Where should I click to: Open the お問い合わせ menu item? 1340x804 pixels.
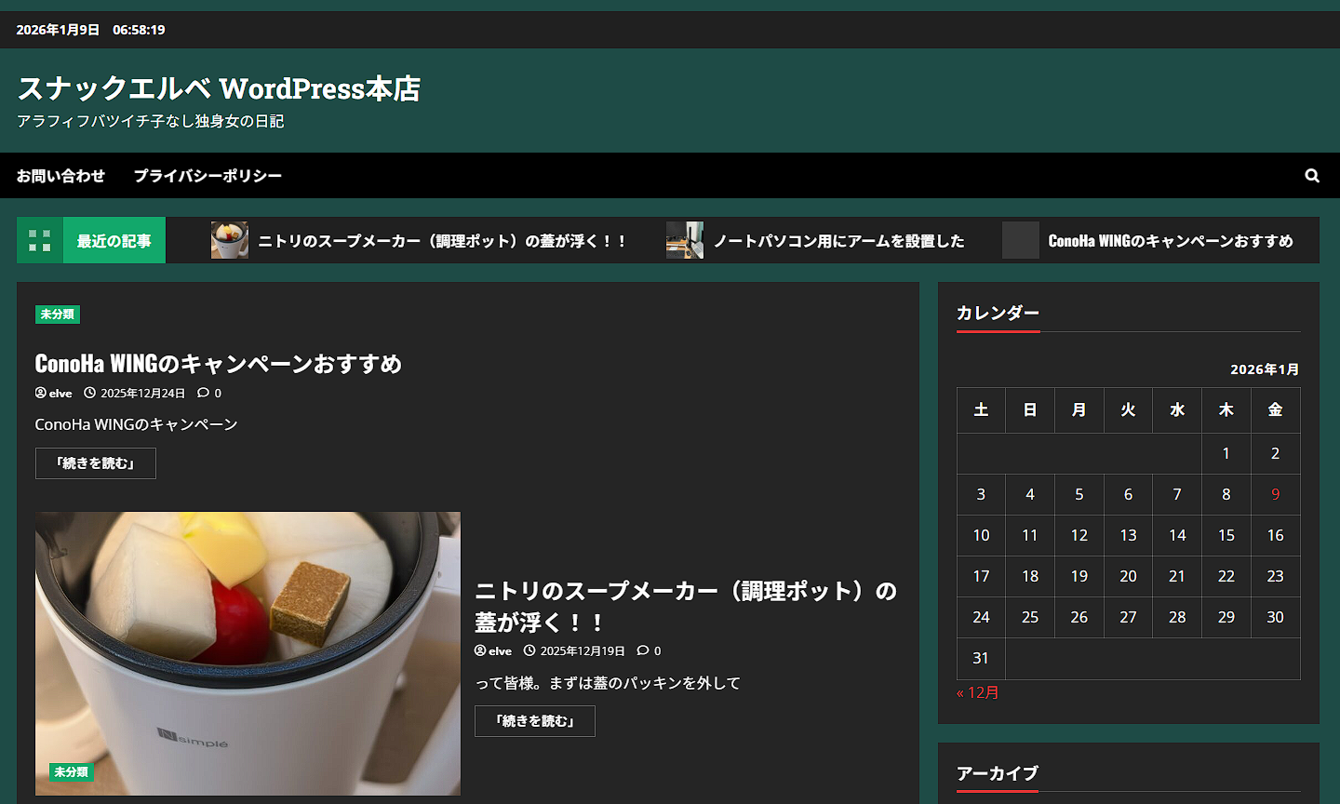[x=60, y=176]
